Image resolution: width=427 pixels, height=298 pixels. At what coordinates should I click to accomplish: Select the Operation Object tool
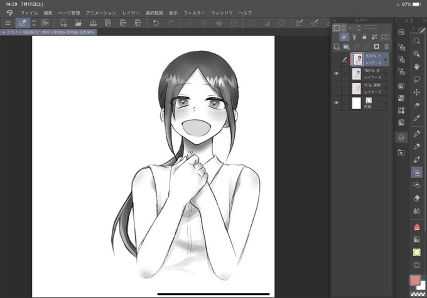pyautogui.click(x=417, y=54)
